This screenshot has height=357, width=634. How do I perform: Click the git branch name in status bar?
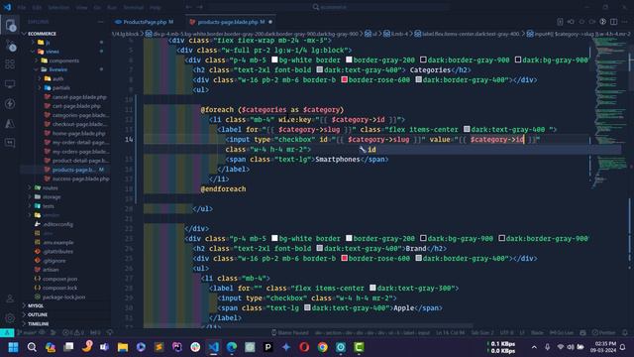pyautogui.click(x=28, y=333)
